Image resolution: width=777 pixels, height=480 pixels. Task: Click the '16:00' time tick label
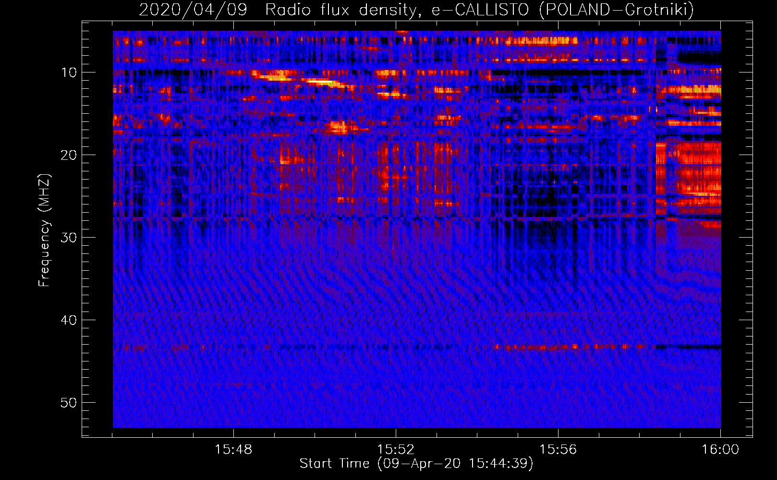(x=720, y=450)
